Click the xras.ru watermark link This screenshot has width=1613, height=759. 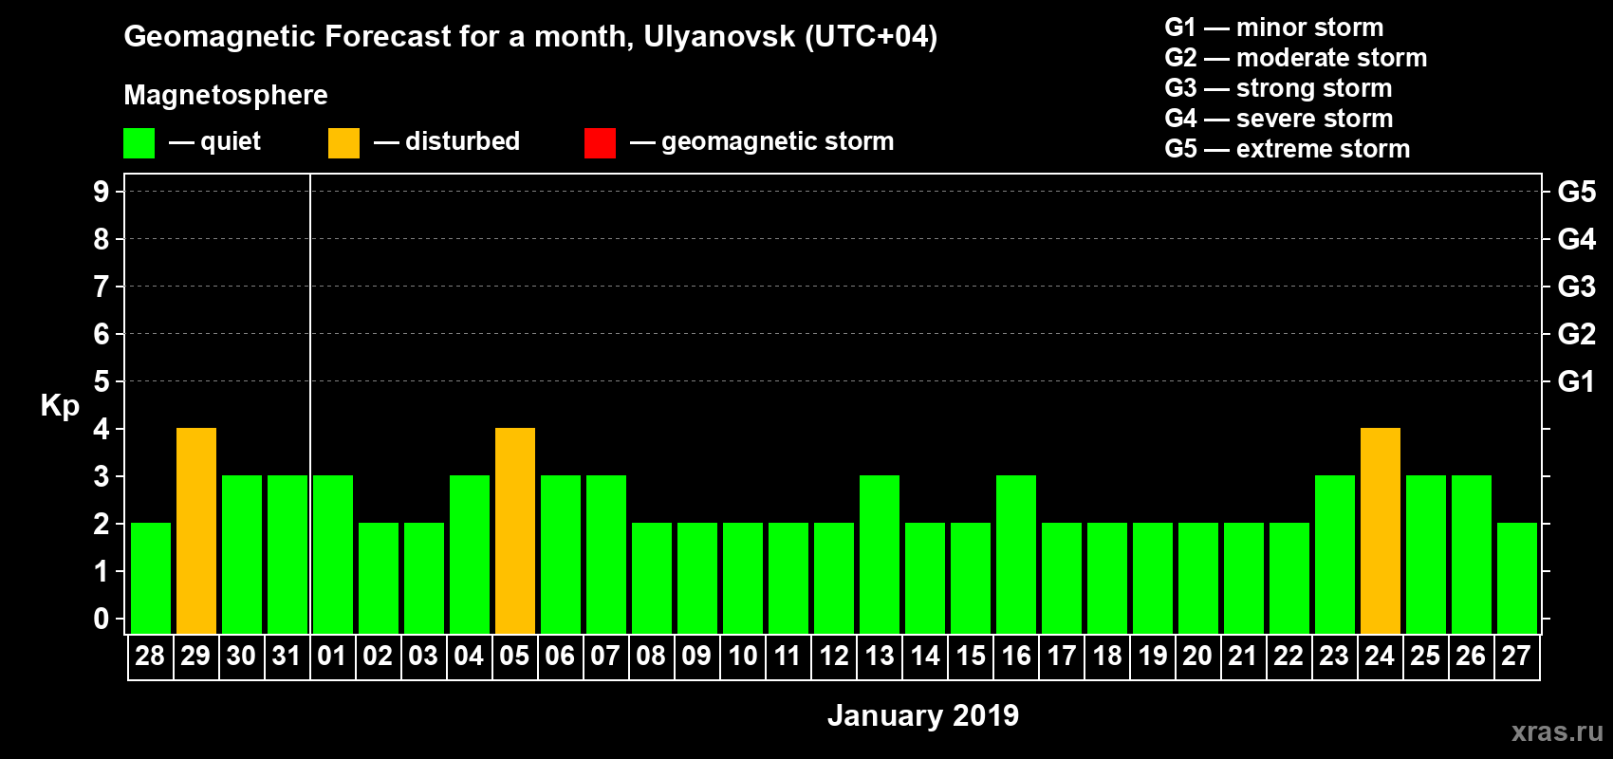(x=1556, y=731)
